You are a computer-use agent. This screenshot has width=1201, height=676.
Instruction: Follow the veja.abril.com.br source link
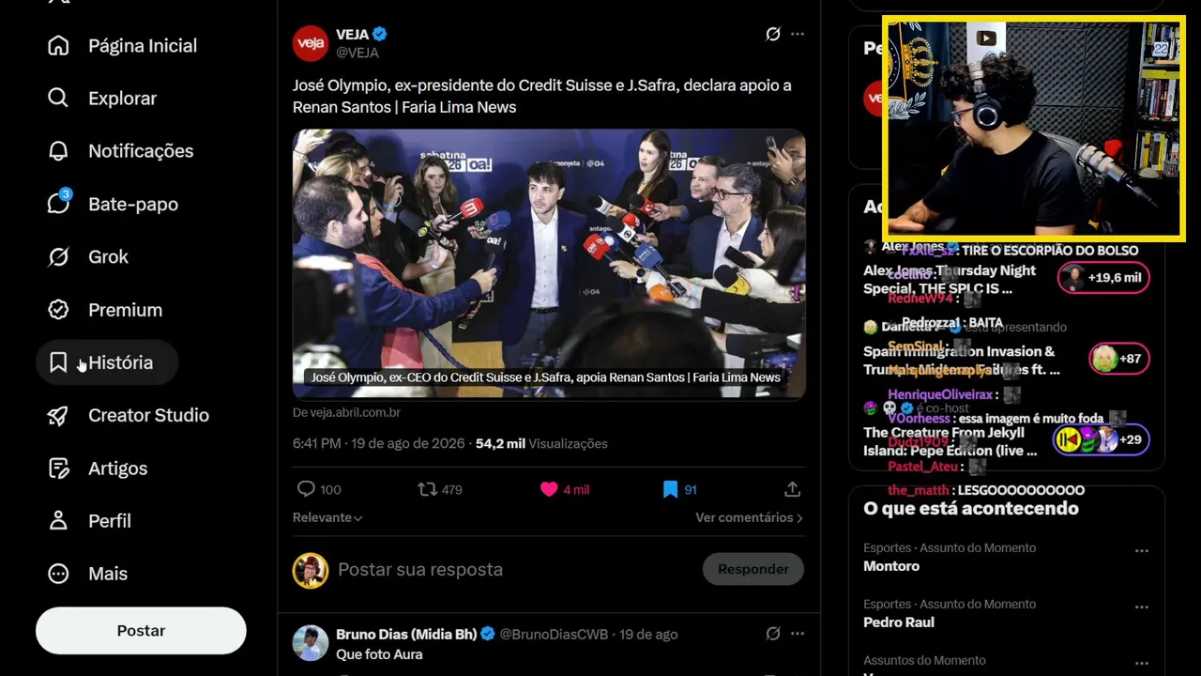tap(346, 412)
